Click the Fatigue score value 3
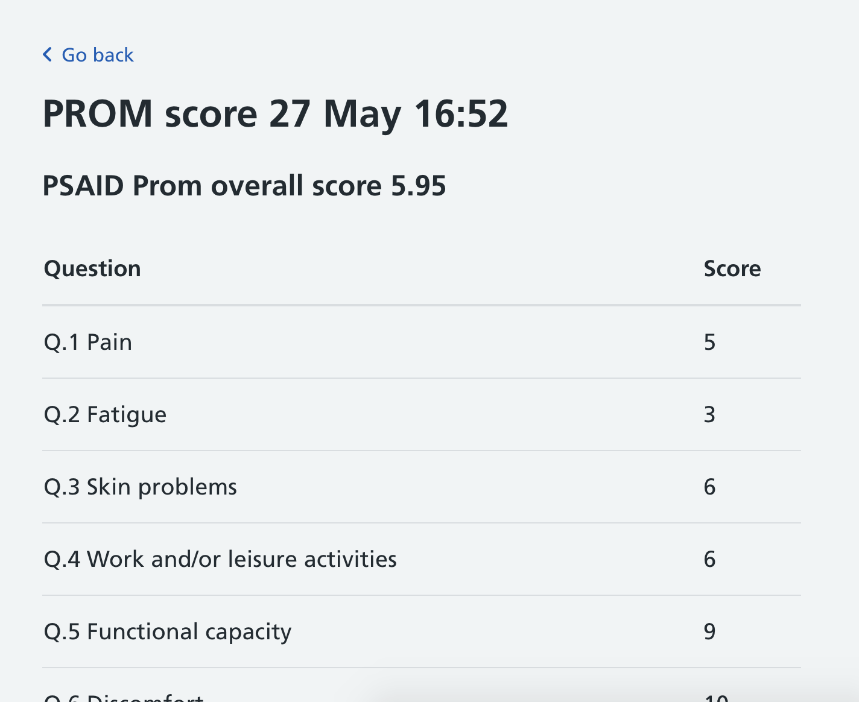This screenshot has height=702, width=859. [x=709, y=415]
